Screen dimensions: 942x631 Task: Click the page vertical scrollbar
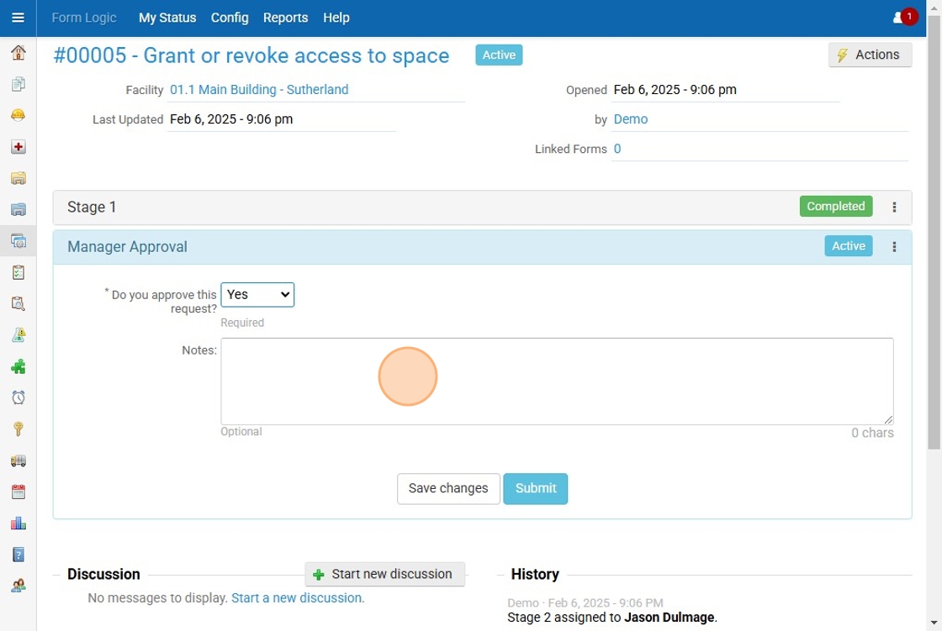[x=934, y=233]
